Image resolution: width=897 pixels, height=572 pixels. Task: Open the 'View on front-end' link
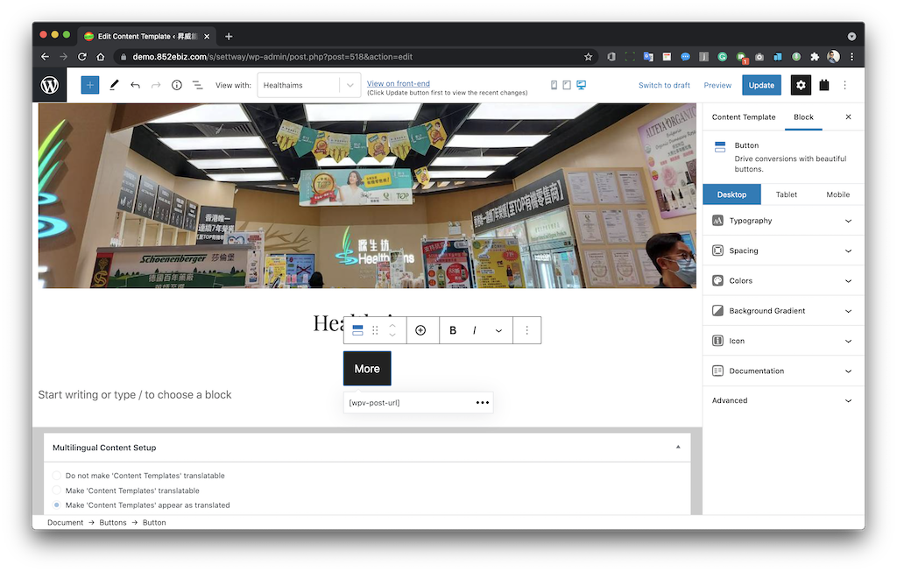(x=399, y=83)
